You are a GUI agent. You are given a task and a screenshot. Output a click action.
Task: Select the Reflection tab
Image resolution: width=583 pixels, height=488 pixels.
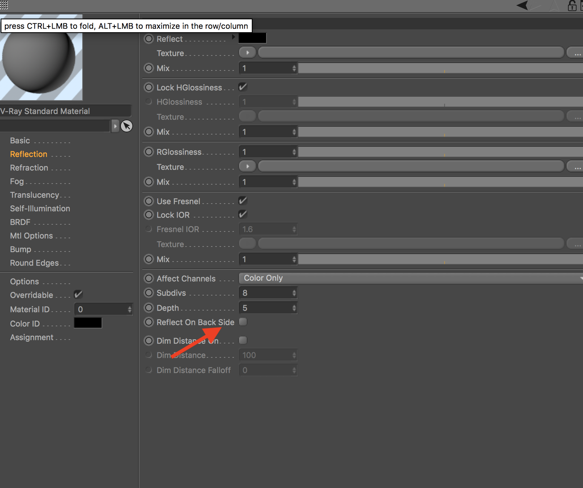point(29,154)
